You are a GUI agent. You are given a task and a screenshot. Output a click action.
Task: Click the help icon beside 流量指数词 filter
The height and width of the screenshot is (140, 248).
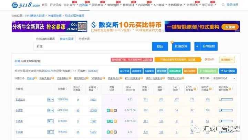click(x=70, y=78)
